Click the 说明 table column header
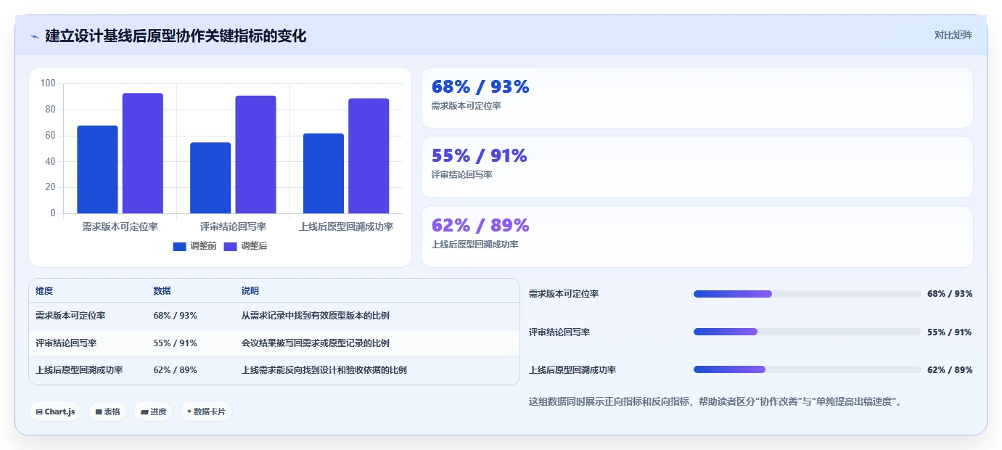1002x450 pixels. click(x=250, y=291)
